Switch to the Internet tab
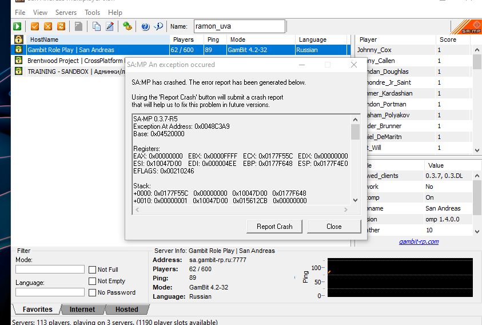Screen dimensions: 482x325 [x=82, y=310]
